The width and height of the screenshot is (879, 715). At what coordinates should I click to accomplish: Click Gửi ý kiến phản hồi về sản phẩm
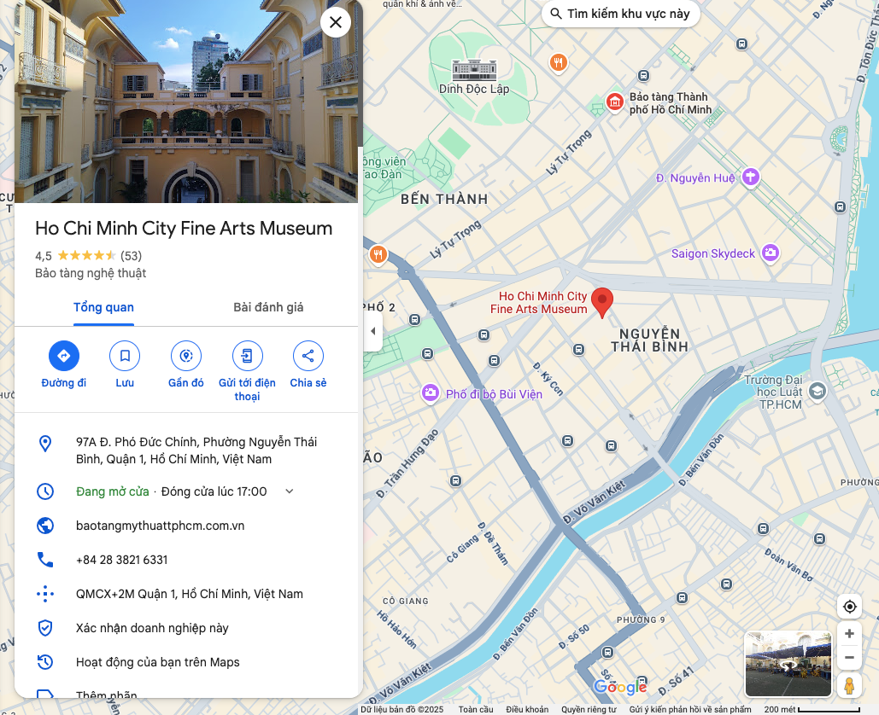tap(690, 709)
